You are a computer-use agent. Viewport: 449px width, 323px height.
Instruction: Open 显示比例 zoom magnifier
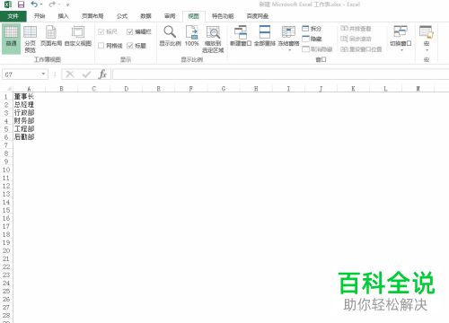click(x=170, y=36)
